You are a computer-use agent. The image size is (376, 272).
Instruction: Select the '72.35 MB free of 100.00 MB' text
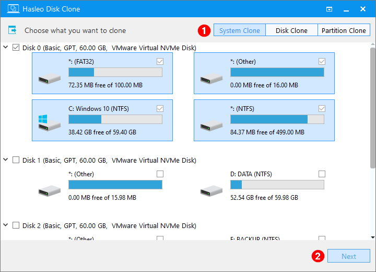pos(105,85)
